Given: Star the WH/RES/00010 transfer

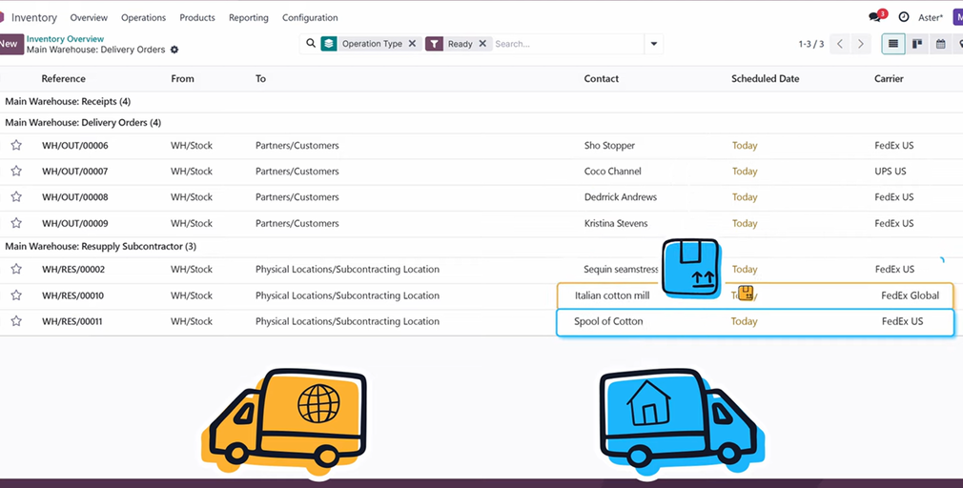Looking at the screenshot, I should (x=16, y=295).
